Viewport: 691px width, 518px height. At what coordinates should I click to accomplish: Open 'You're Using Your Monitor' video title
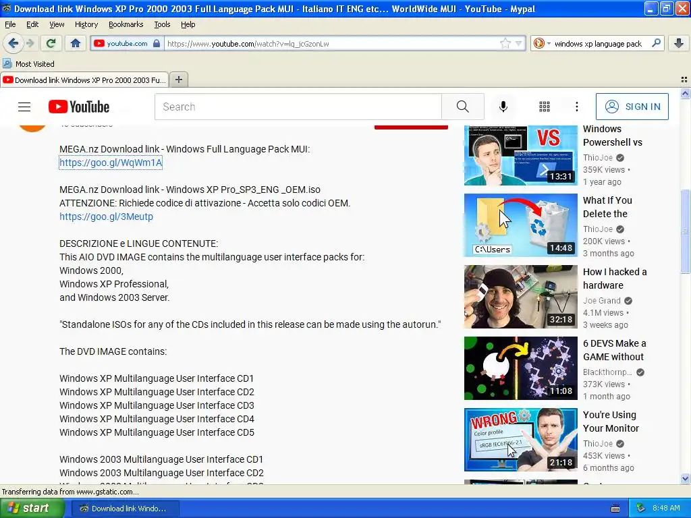coord(610,422)
